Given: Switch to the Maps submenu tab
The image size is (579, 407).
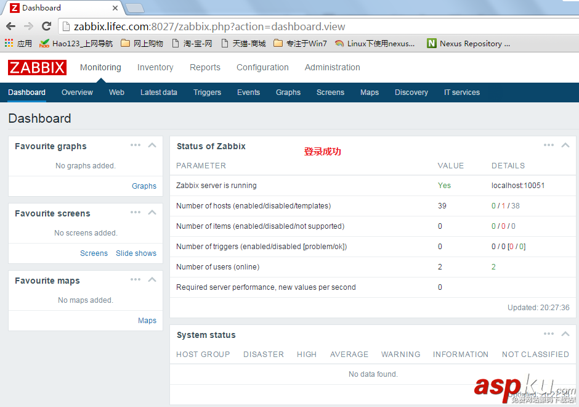Looking at the screenshot, I should click(x=370, y=92).
